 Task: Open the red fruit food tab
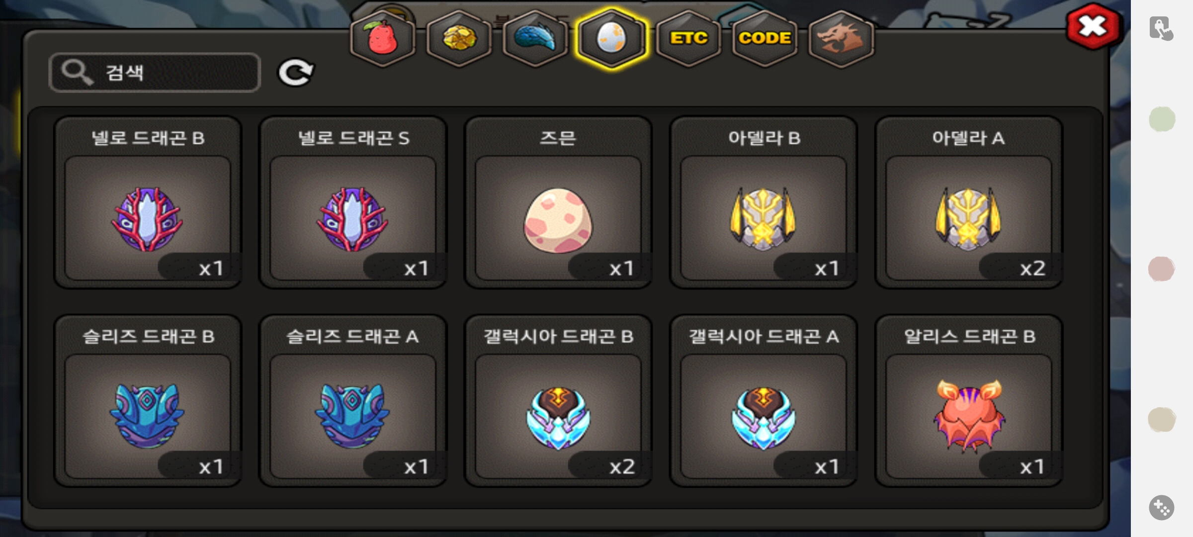(x=383, y=38)
